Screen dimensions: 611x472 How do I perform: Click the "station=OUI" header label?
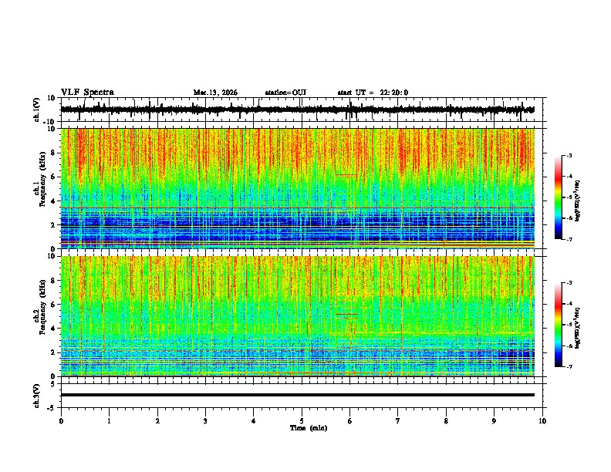click(x=285, y=93)
